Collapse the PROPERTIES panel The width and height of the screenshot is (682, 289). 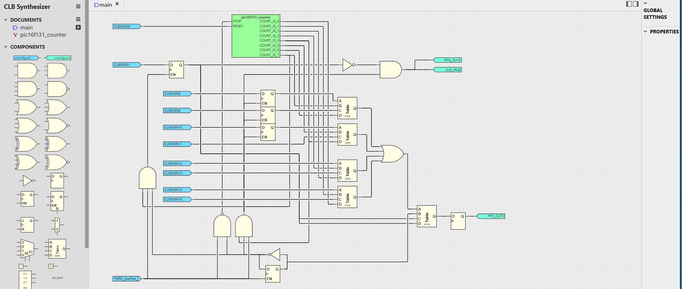(645, 32)
